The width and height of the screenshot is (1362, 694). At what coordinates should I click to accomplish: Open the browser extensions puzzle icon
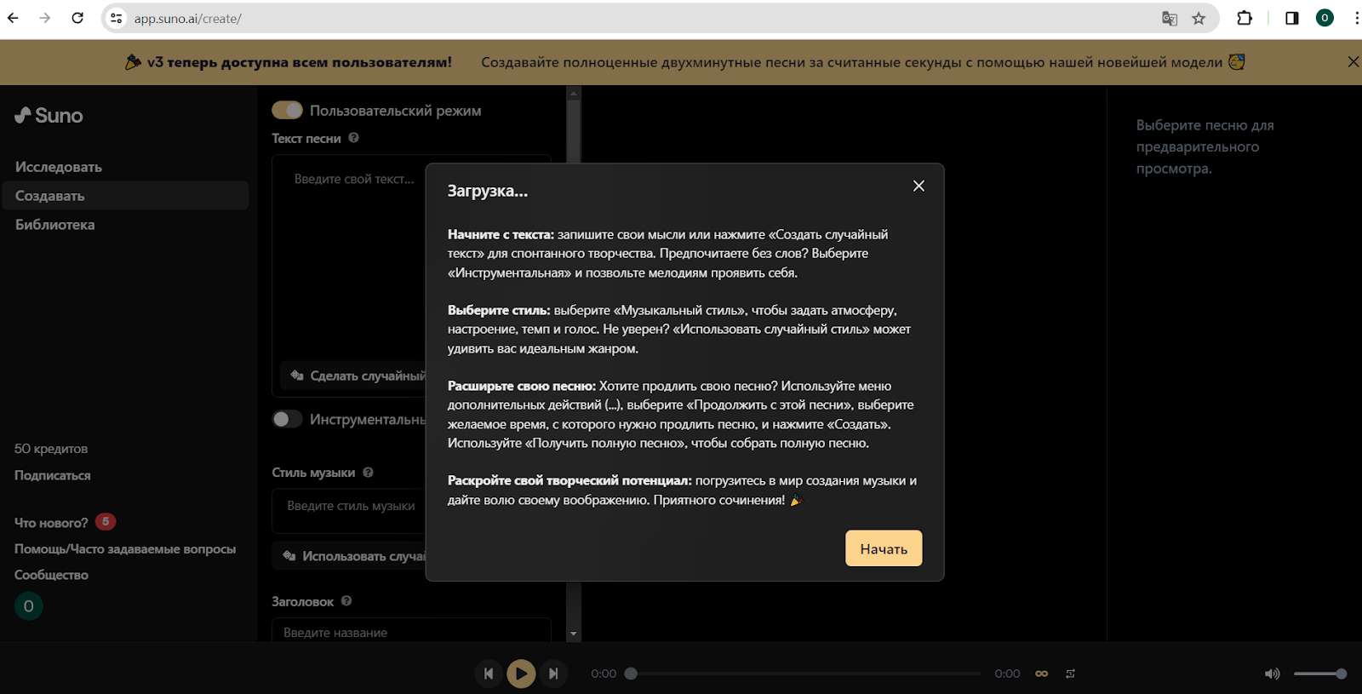1245,18
